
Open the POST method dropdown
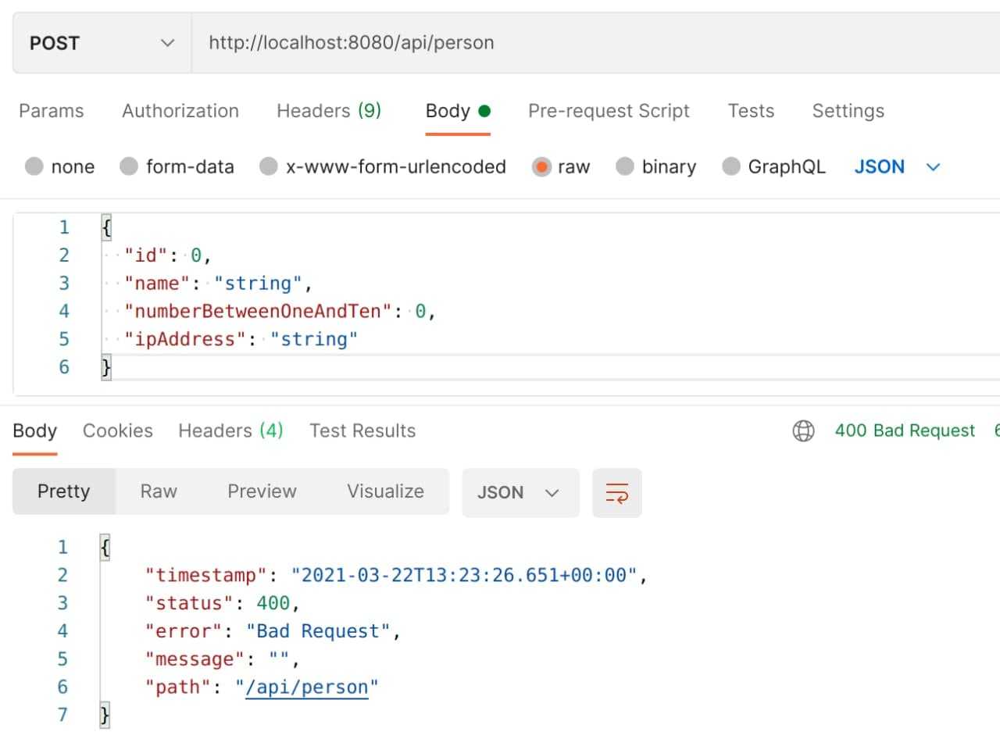[102, 43]
